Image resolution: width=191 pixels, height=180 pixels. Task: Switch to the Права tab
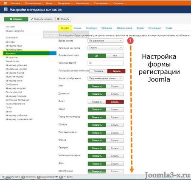[169, 28]
